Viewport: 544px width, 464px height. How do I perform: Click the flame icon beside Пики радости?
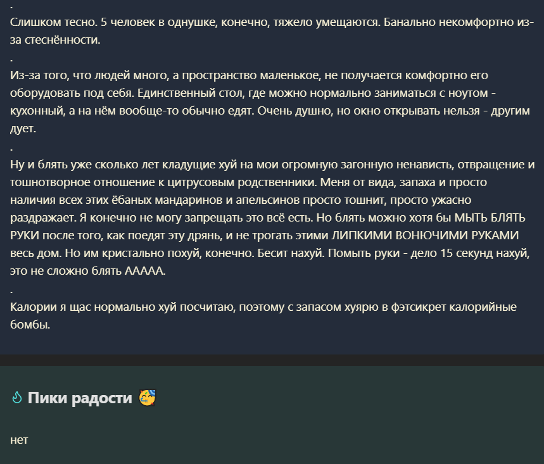[16, 398]
